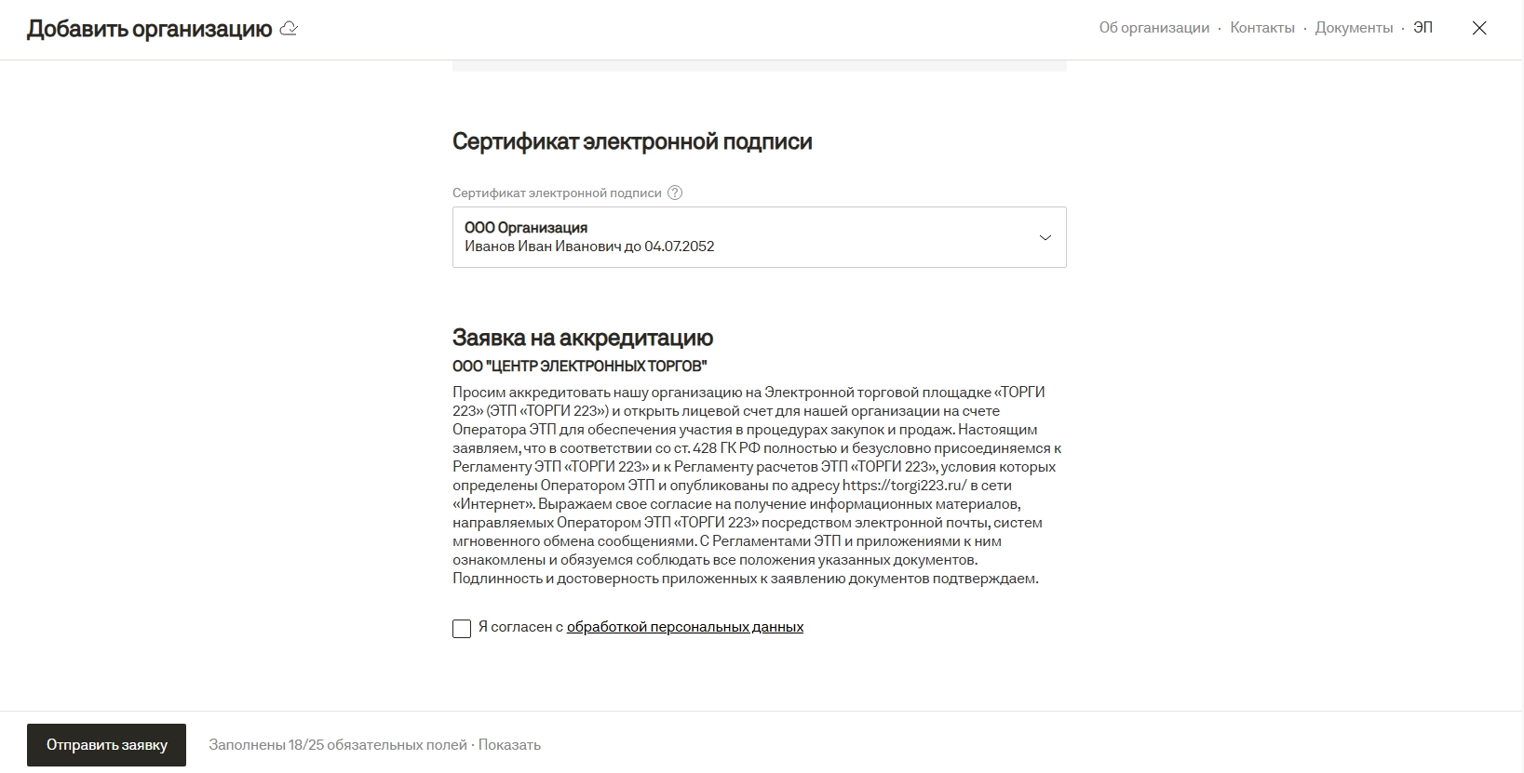Viewport: 1524px width, 773px height.
Task: Click the help question mark icon
Action: [675, 193]
